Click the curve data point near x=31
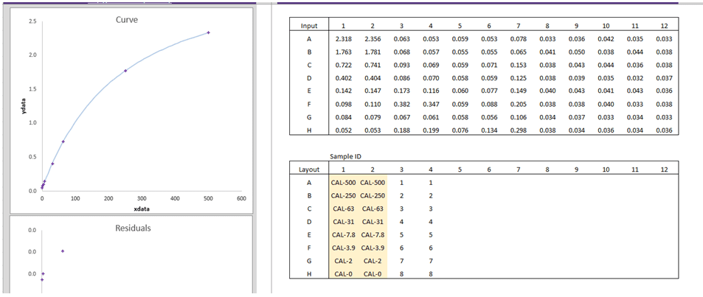The width and height of the screenshot is (703, 297). click(x=52, y=164)
